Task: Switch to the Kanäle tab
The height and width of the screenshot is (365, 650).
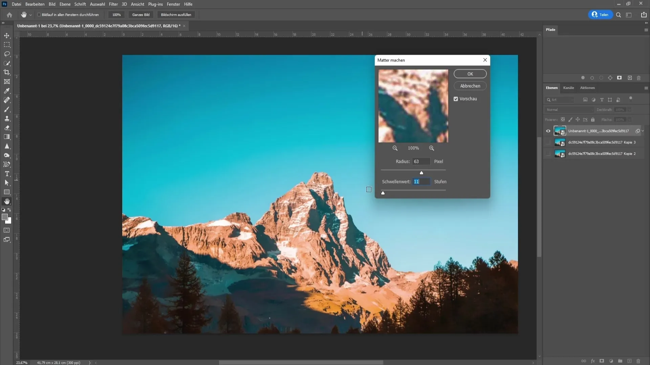Action: tap(568, 88)
